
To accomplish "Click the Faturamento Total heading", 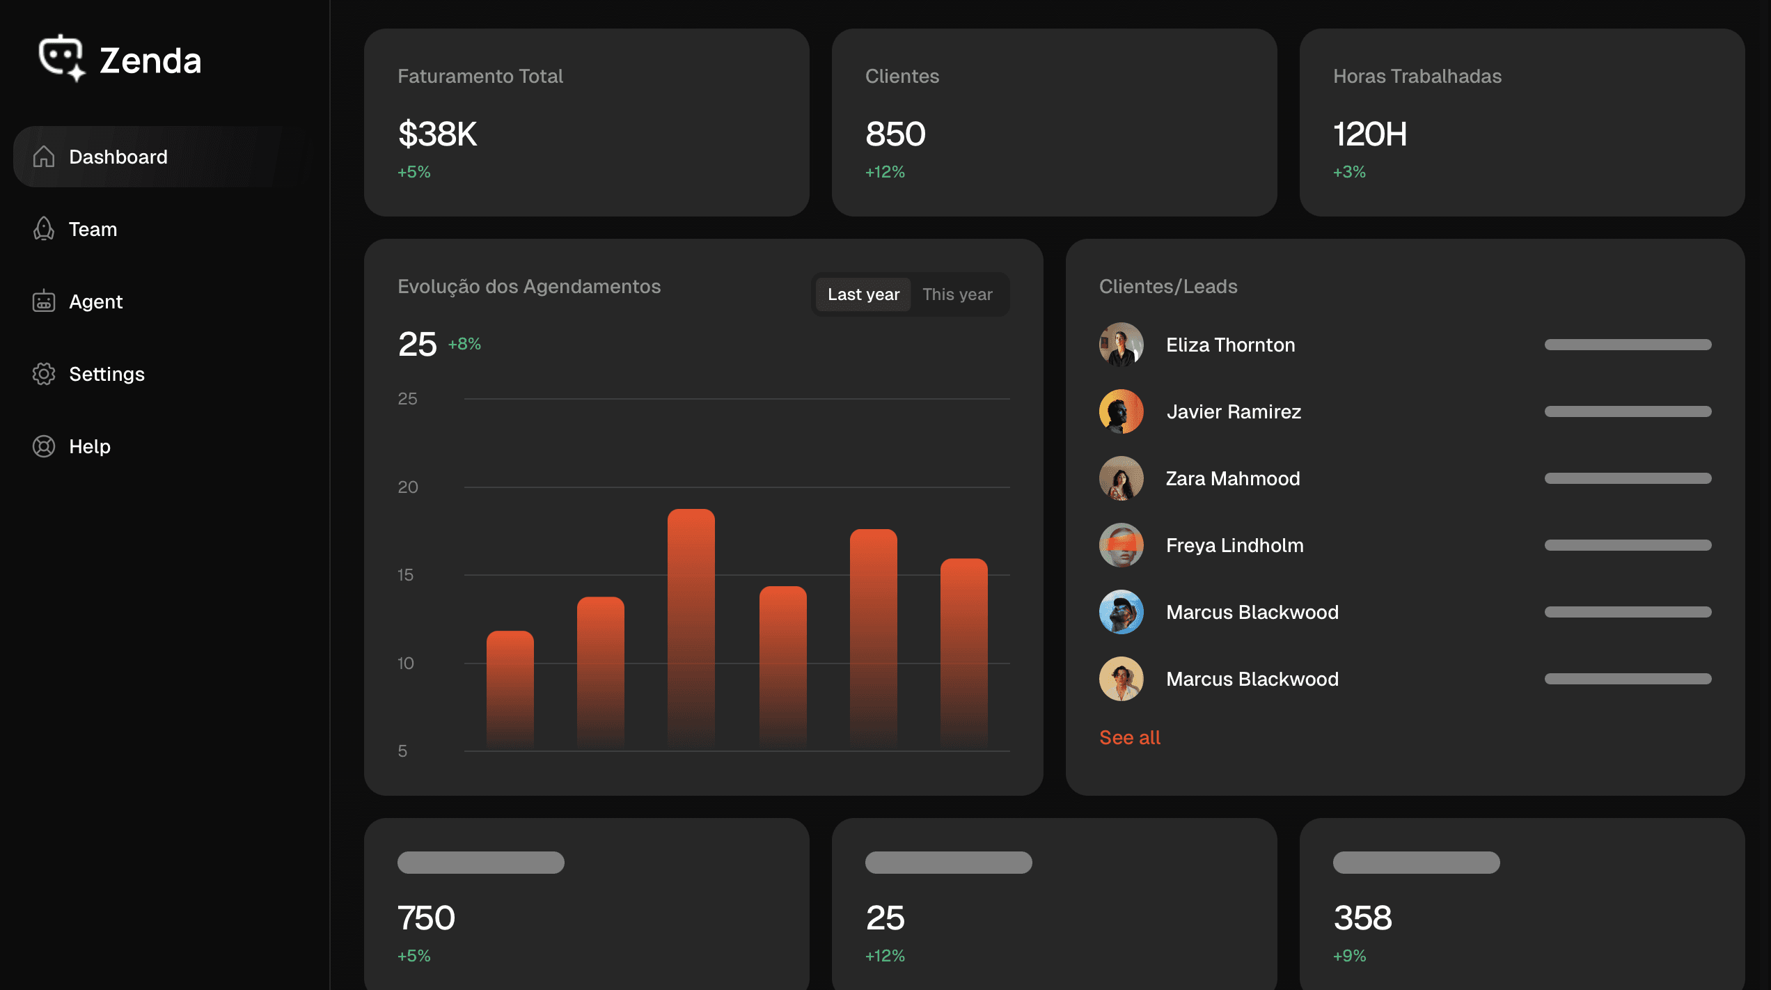I will [480, 76].
